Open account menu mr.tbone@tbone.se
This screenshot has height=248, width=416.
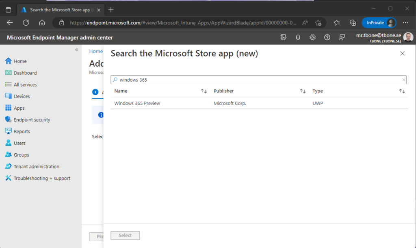384,37
